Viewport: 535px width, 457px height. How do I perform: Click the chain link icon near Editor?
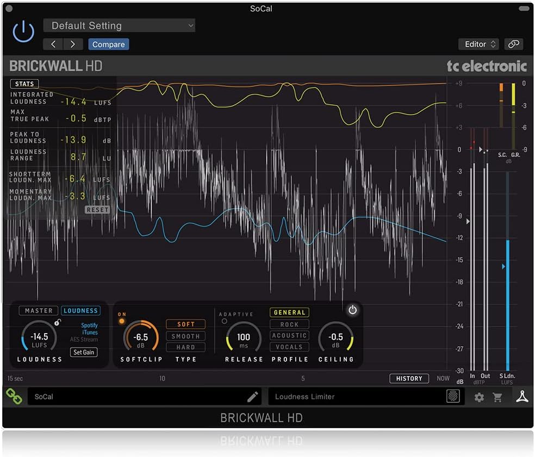click(x=514, y=44)
